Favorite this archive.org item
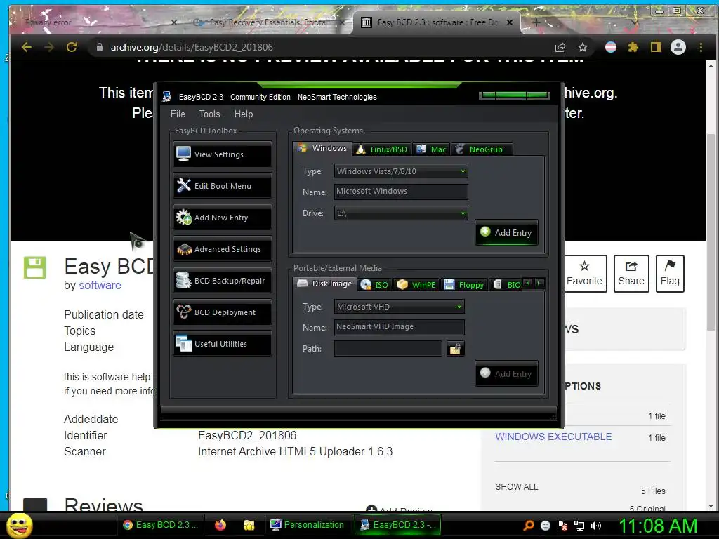 [x=584, y=274]
